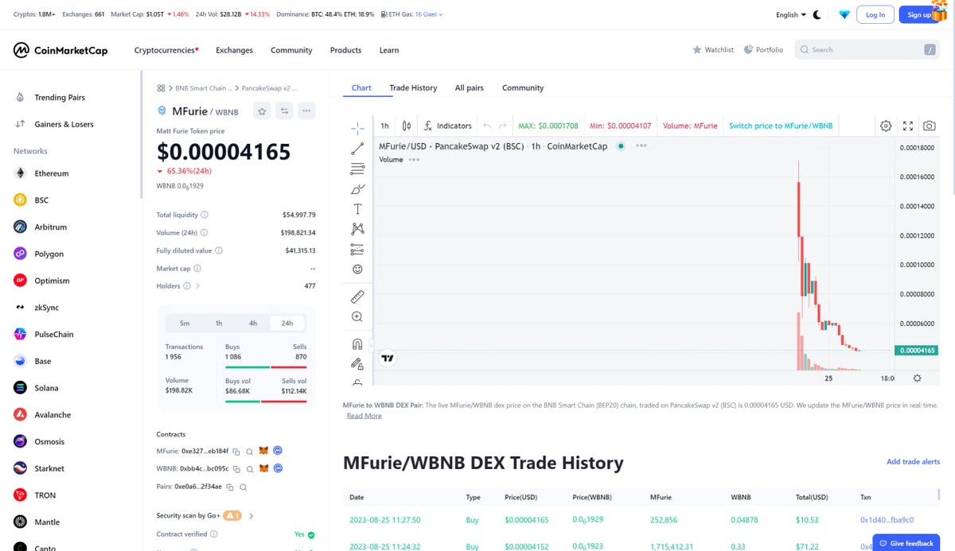
Task: Switch price to MFurie/WBNB
Action: 781,126
